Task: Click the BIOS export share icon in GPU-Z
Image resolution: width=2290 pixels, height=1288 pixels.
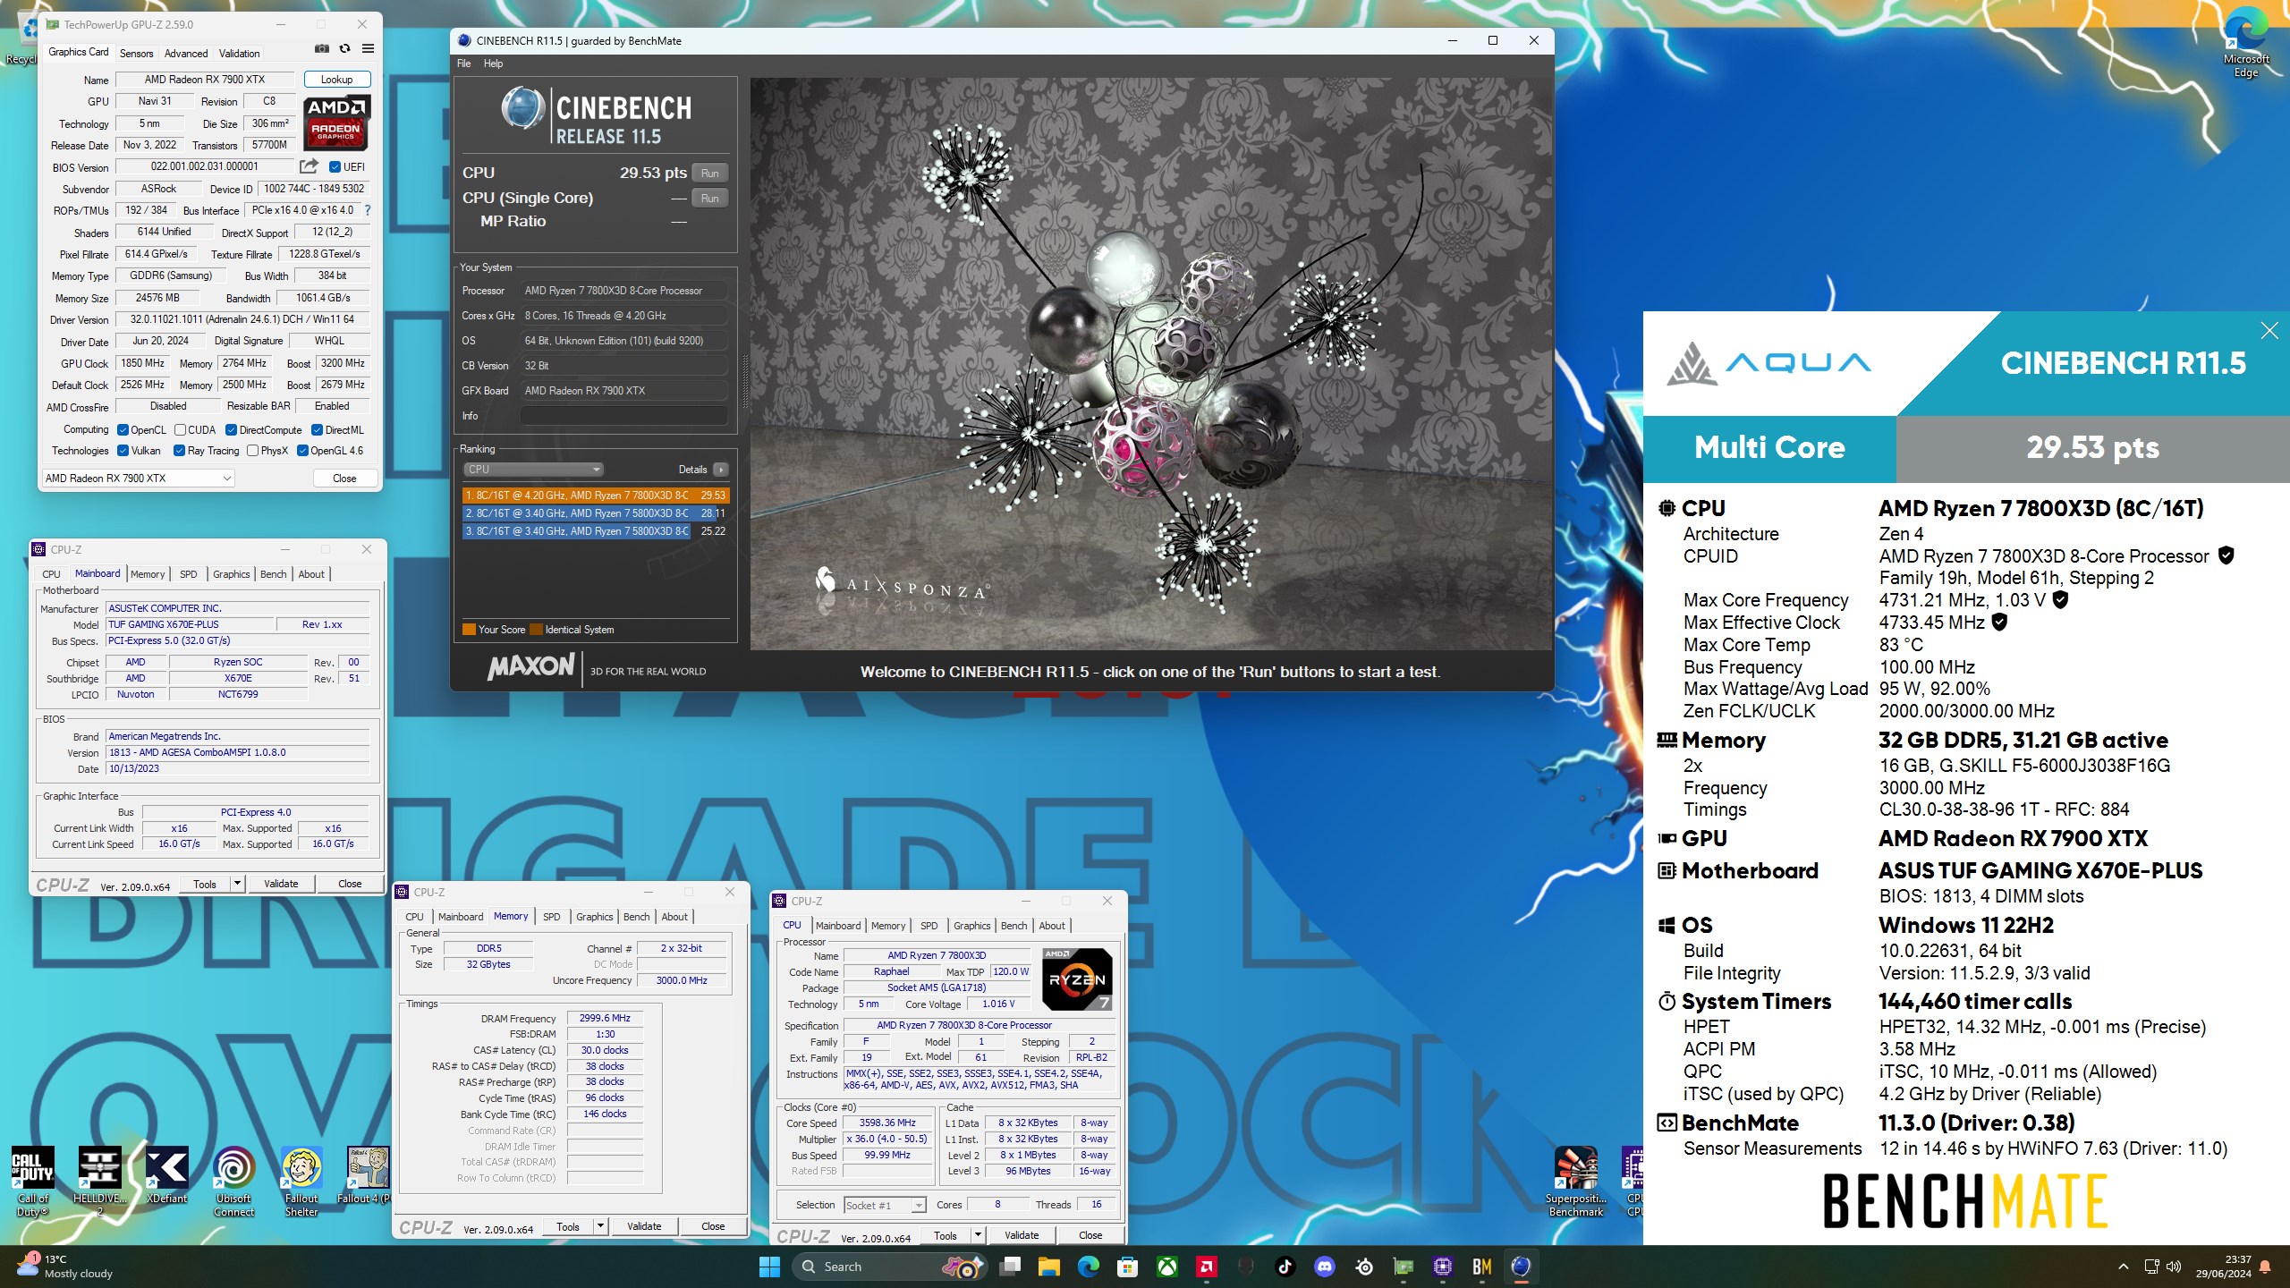Action: [x=309, y=166]
